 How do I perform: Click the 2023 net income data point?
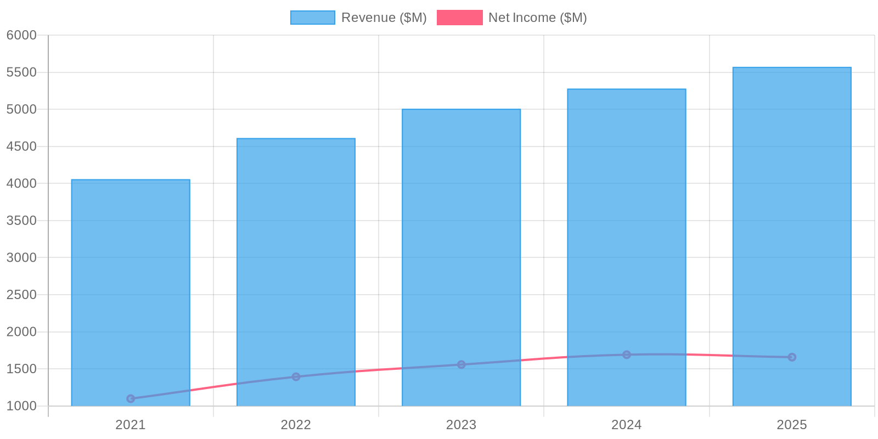(x=461, y=364)
